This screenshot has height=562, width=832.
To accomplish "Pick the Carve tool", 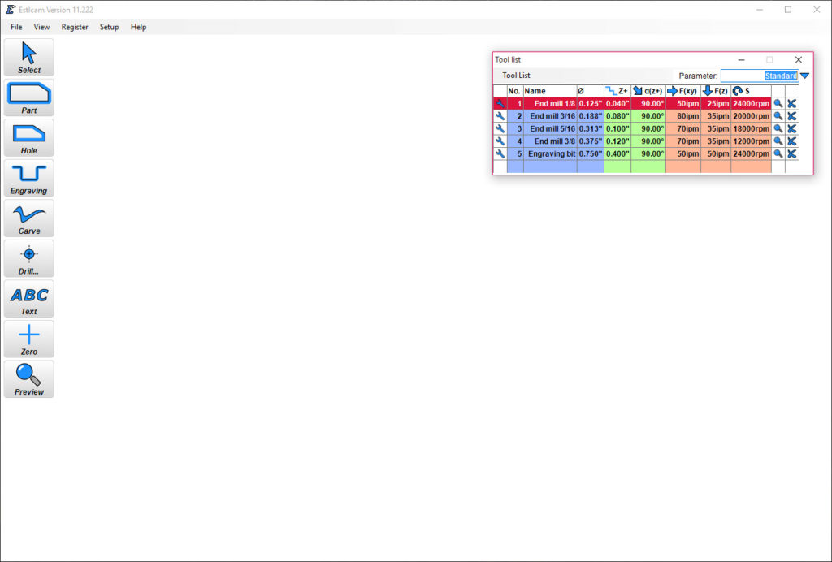I will point(28,218).
